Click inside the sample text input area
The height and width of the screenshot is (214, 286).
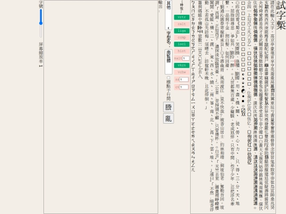(x=233, y=107)
